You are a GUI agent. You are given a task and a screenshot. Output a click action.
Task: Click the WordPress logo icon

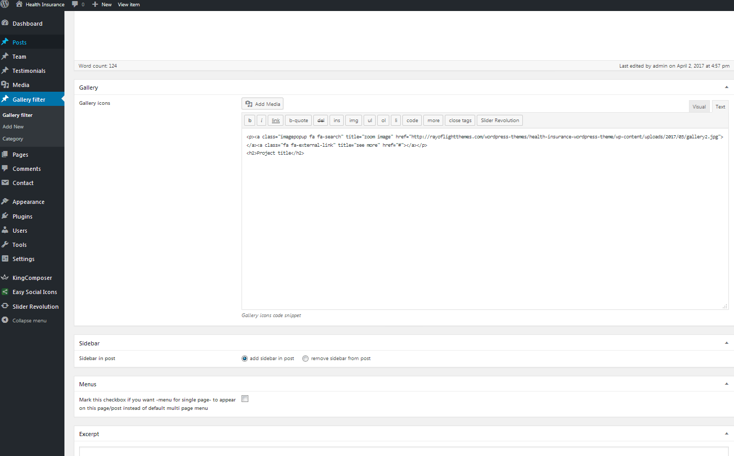click(5, 4)
